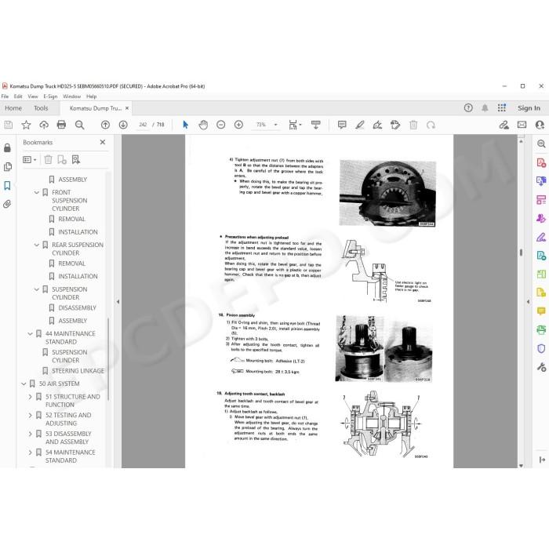Click the Save file icon
549x549 pixels.
(x=9, y=125)
